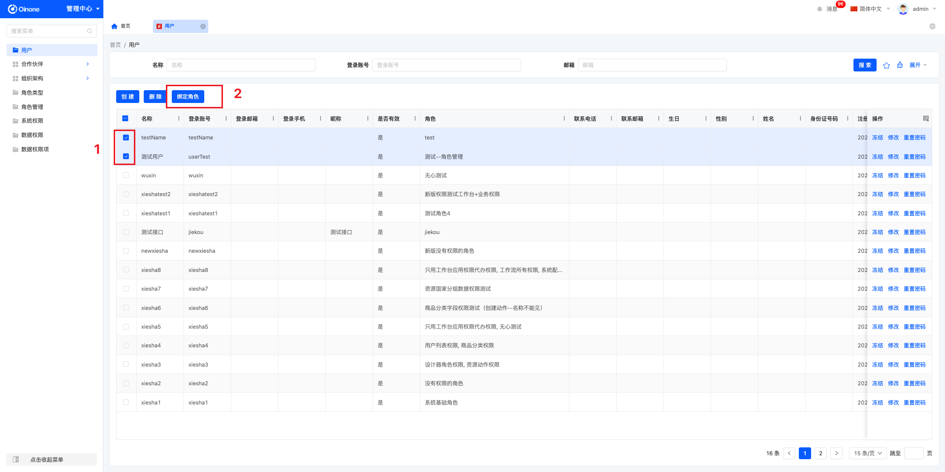Click 重置密码 for wuxin row
Image resolution: width=945 pixels, height=472 pixels.
click(x=914, y=175)
